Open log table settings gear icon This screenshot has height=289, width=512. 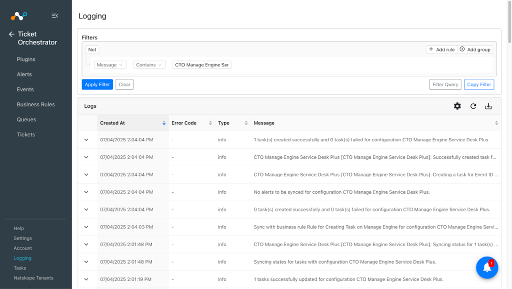click(x=457, y=106)
